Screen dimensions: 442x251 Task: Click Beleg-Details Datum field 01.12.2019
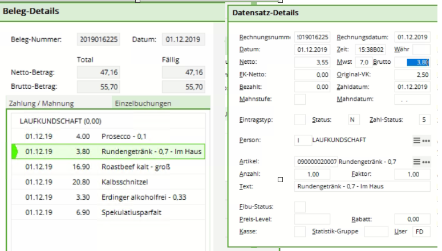click(183, 39)
